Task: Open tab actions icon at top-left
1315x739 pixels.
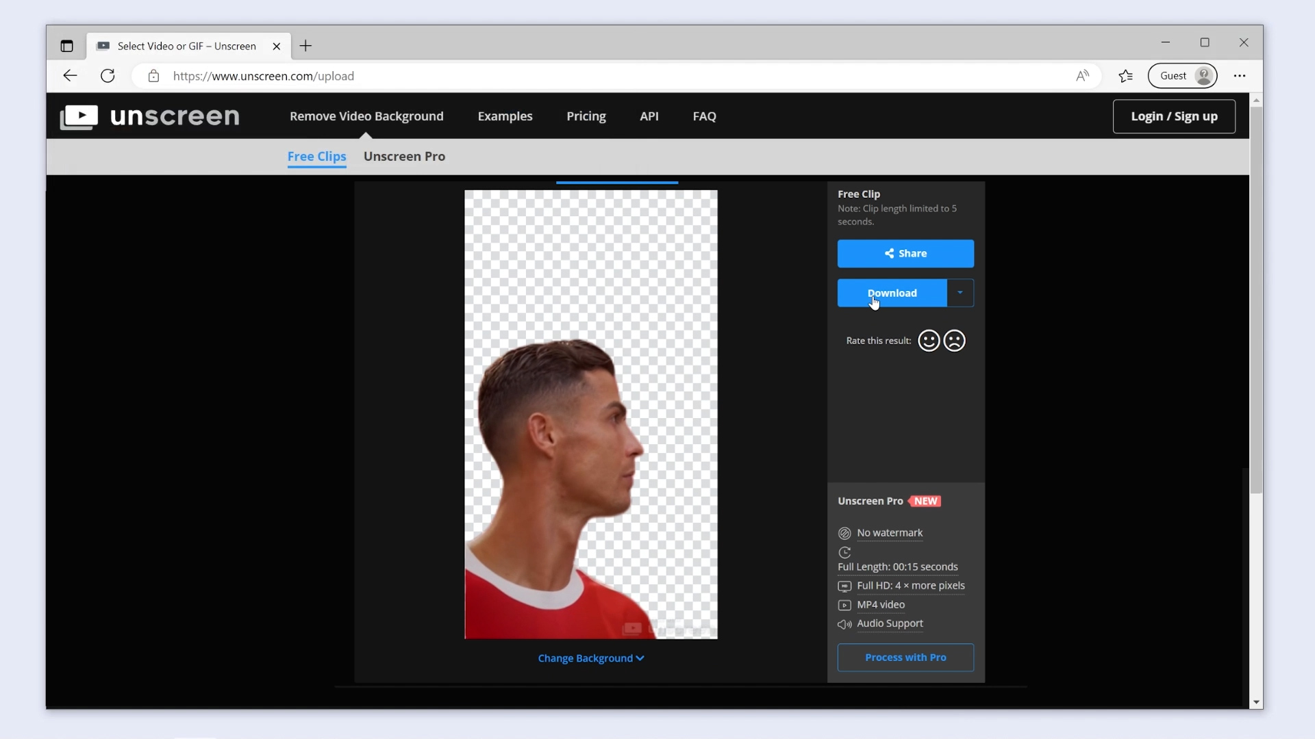Action: 66,46
